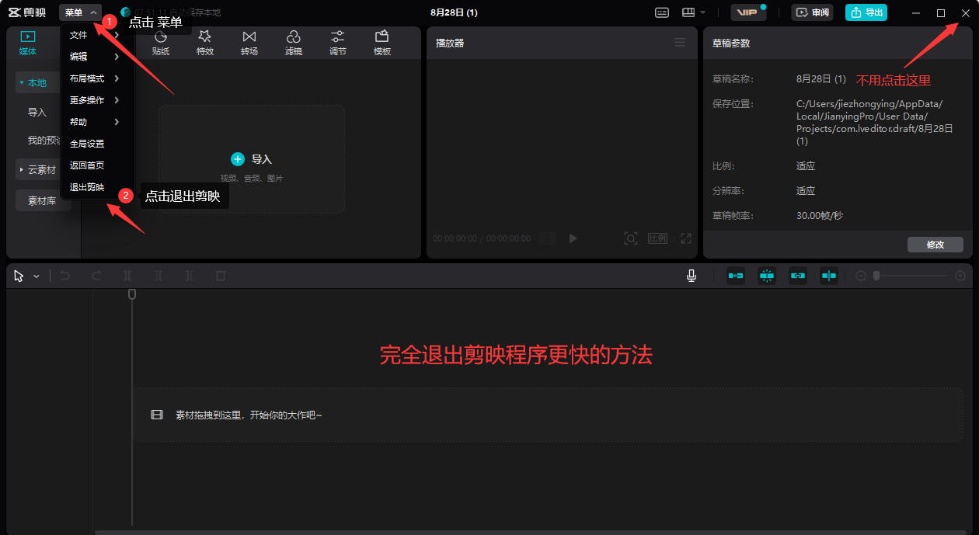The height and width of the screenshot is (535, 979).
Task: Click the keyboard shortcuts icon
Action: point(662,12)
